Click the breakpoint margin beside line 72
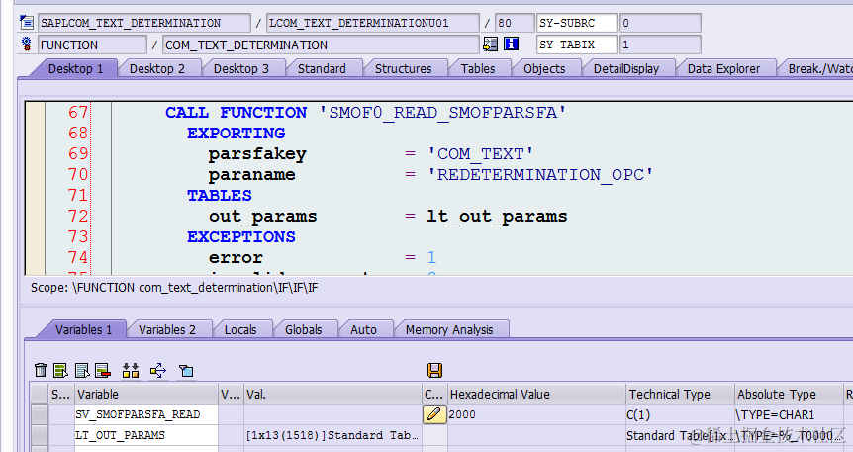 tap(36, 216)
